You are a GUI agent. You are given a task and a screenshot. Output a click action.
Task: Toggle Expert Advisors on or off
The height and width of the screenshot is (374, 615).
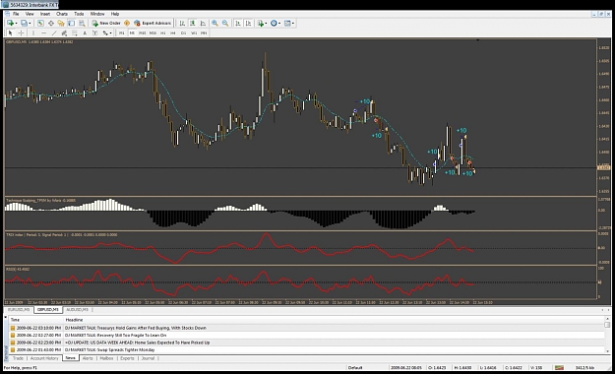pos(153,24)
